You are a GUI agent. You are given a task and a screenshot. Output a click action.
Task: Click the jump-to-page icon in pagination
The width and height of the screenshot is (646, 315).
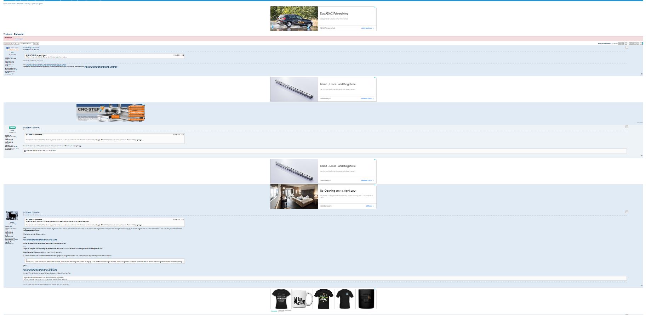click(x=620, y=43)
